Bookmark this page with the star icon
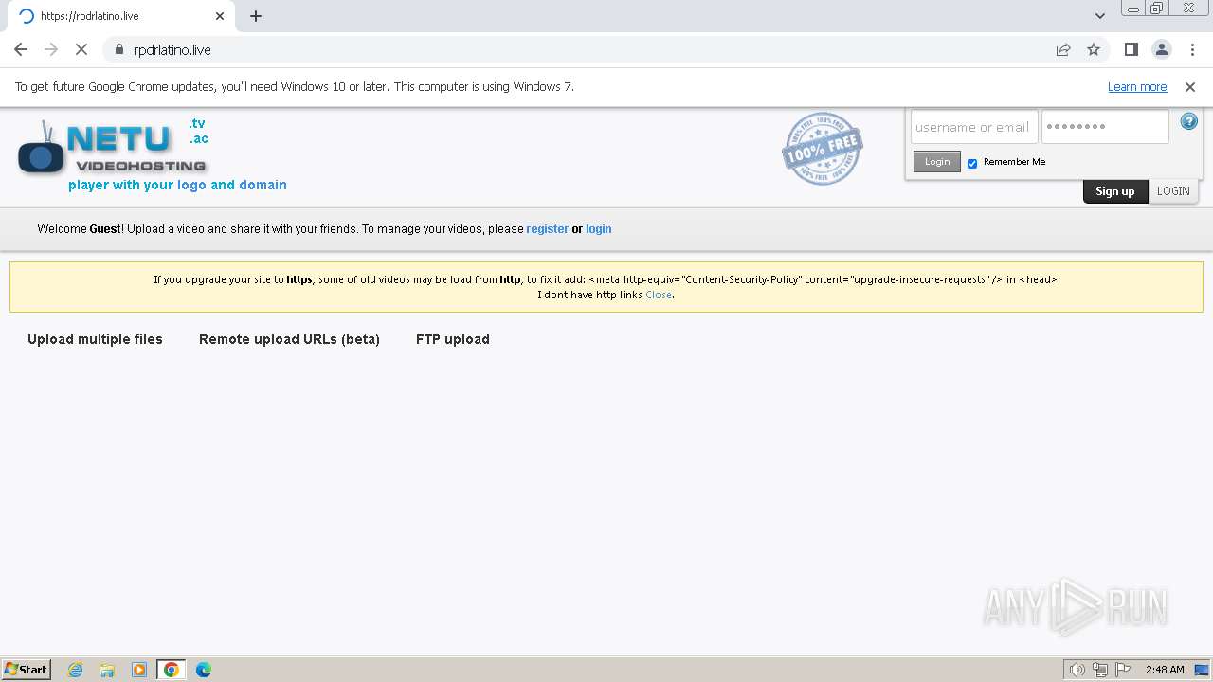 pyautogui.click(x=1094, y=49)
